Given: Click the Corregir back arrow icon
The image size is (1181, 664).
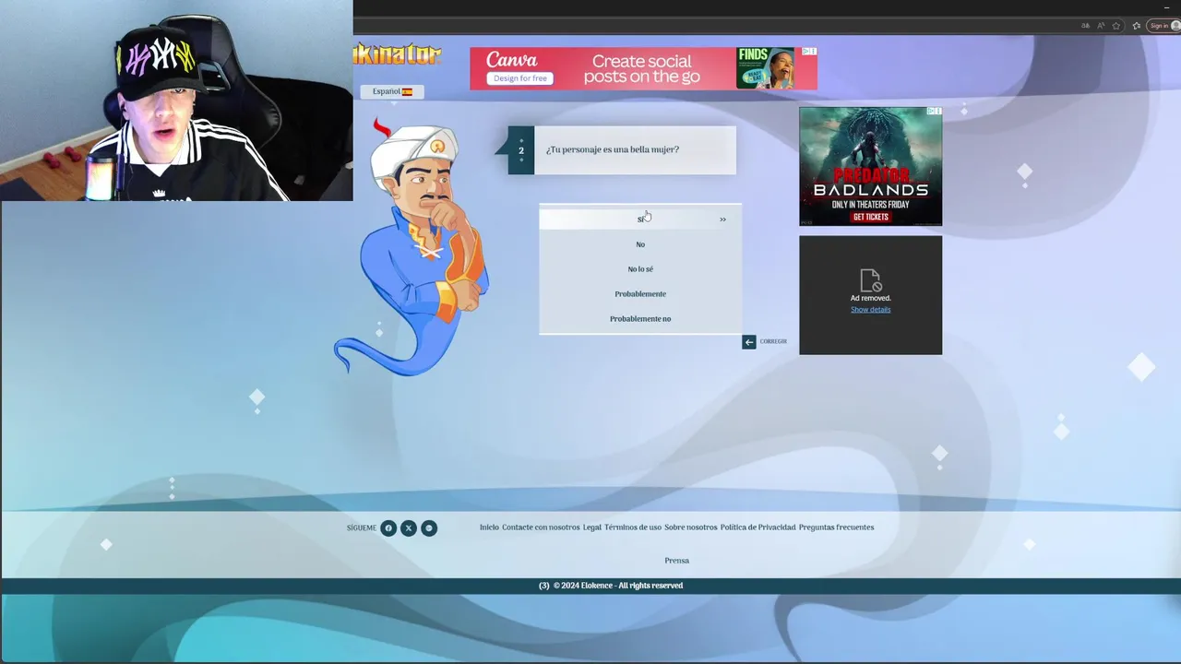Looking at the screenshot, I should click(x=749, y=342).
